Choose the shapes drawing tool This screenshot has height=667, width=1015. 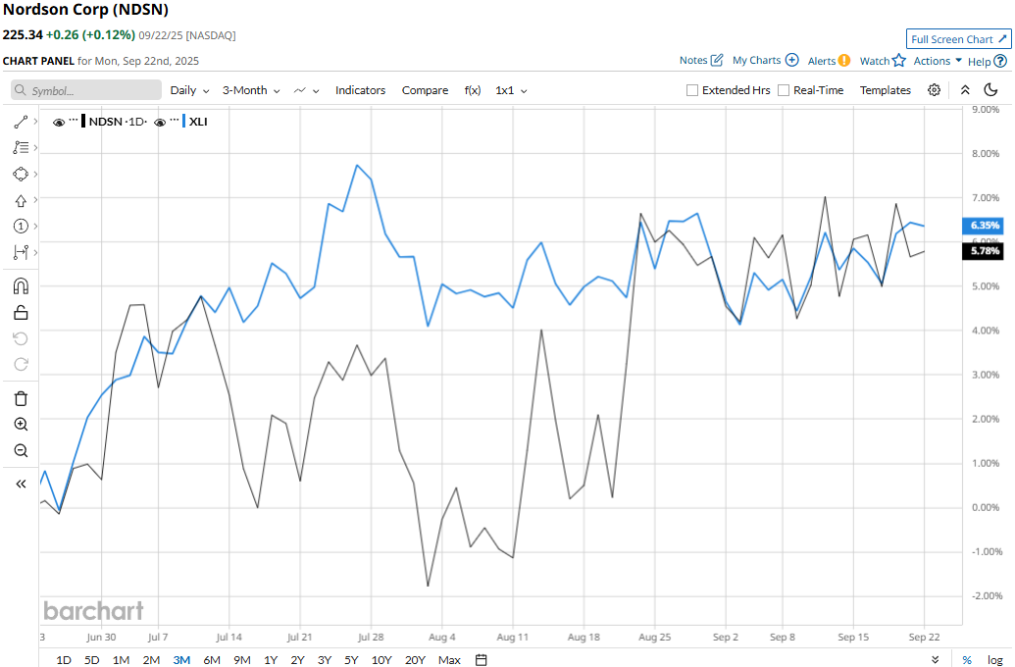point(21,175)
